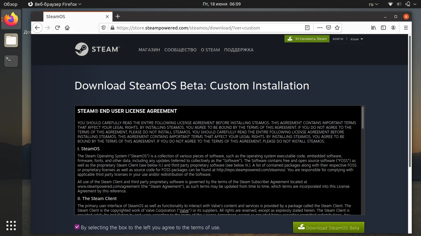Viewport: 421px width, 236px height.
Task: Maximize the Firefox window
Action: point(396,17)
